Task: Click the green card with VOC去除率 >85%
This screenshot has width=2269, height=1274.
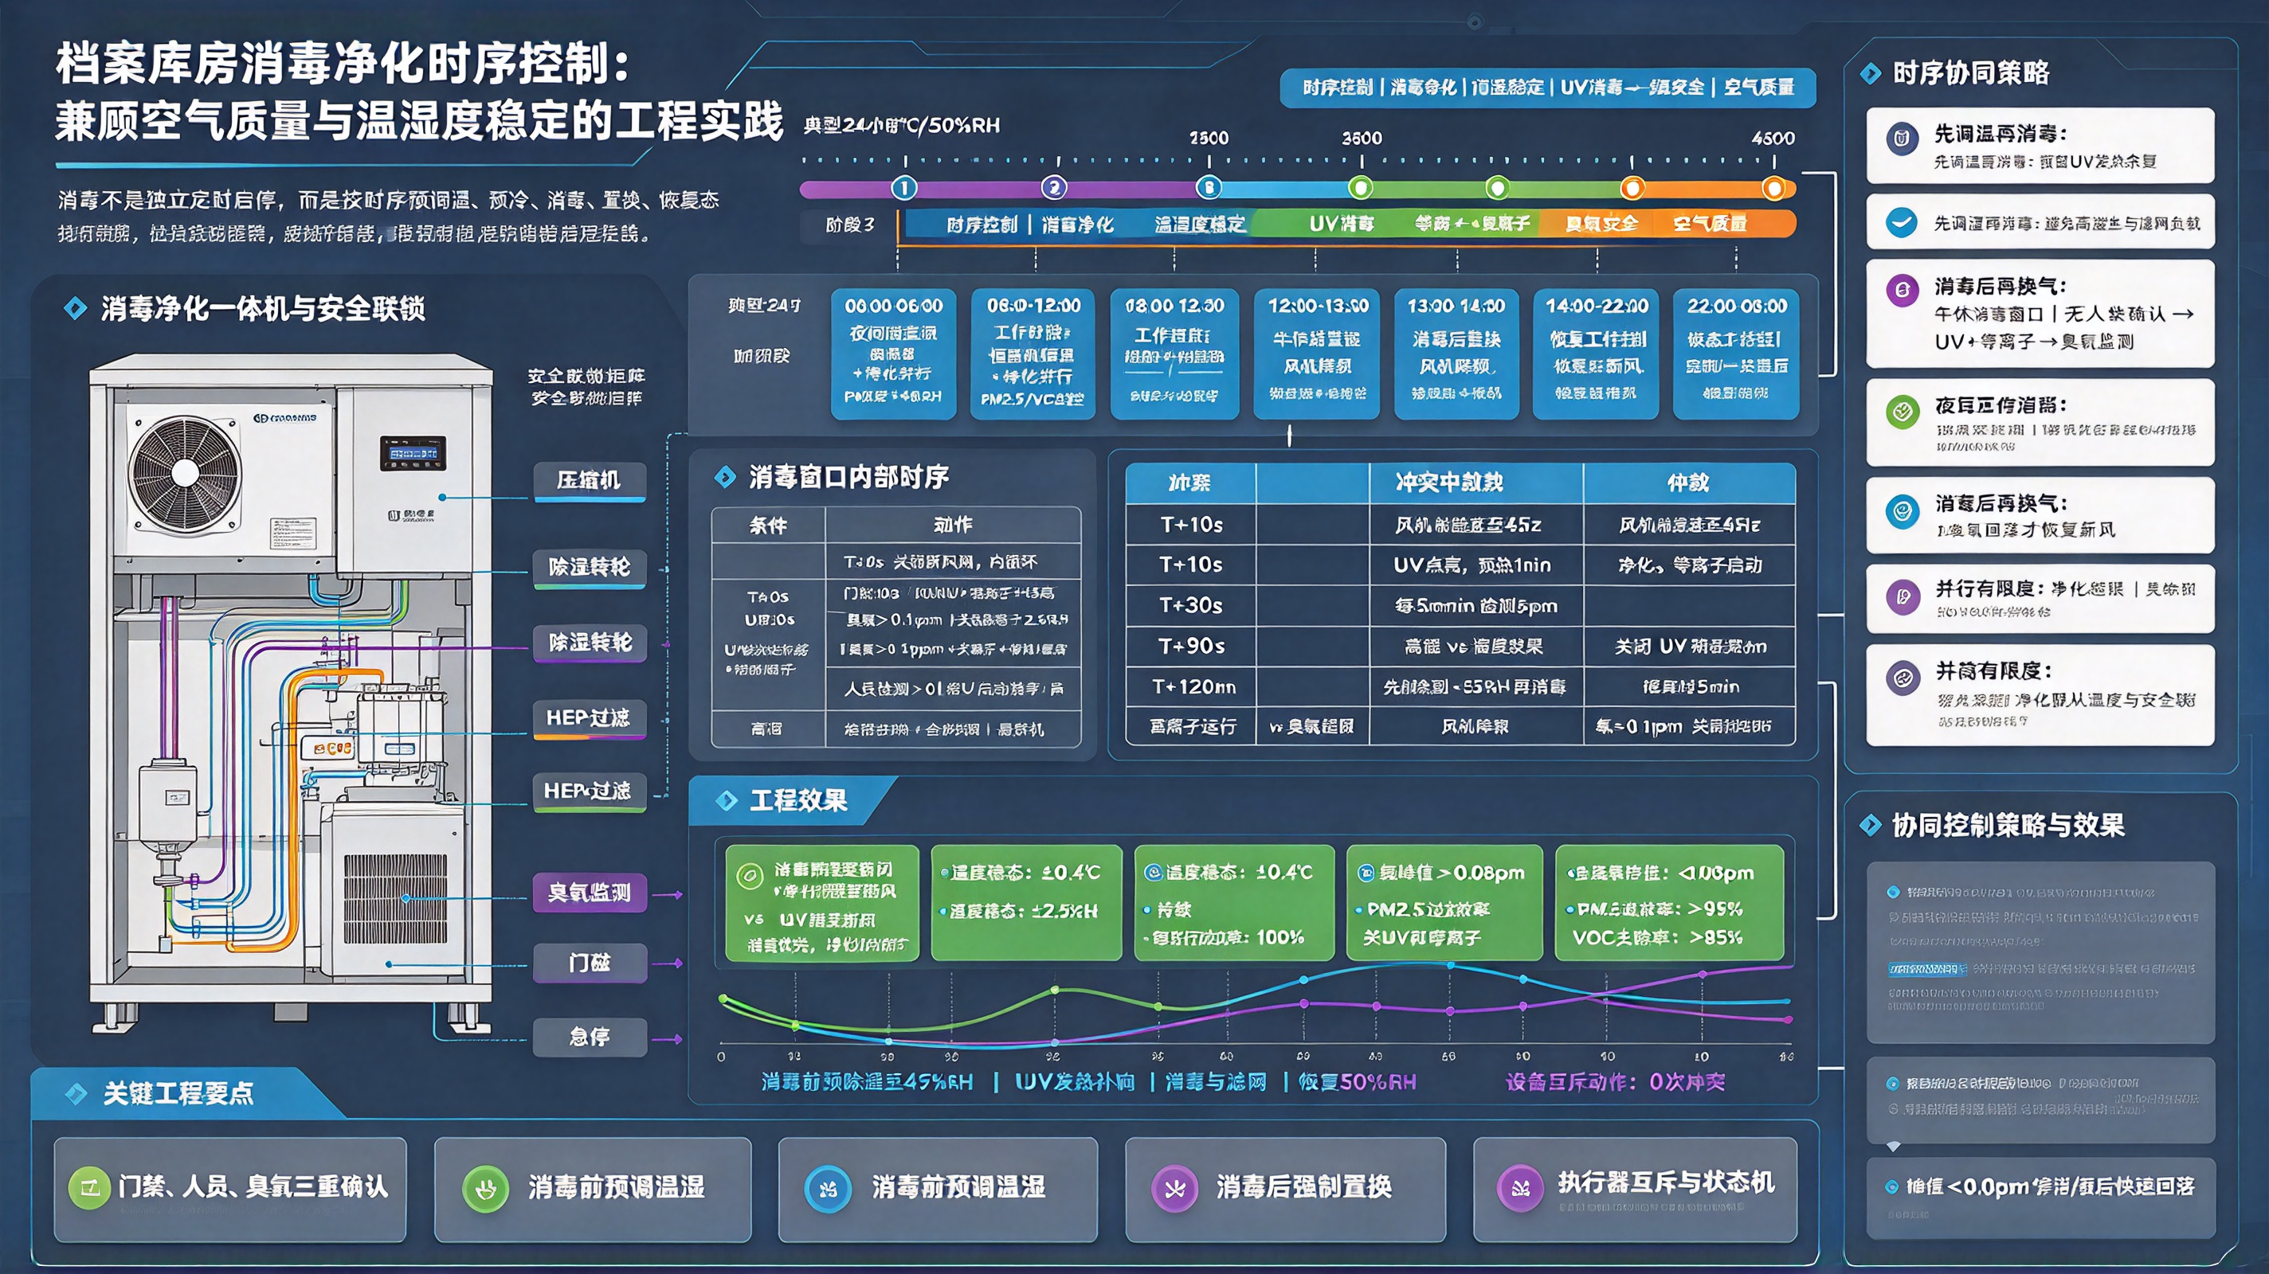Action: tap(1669, 902)
